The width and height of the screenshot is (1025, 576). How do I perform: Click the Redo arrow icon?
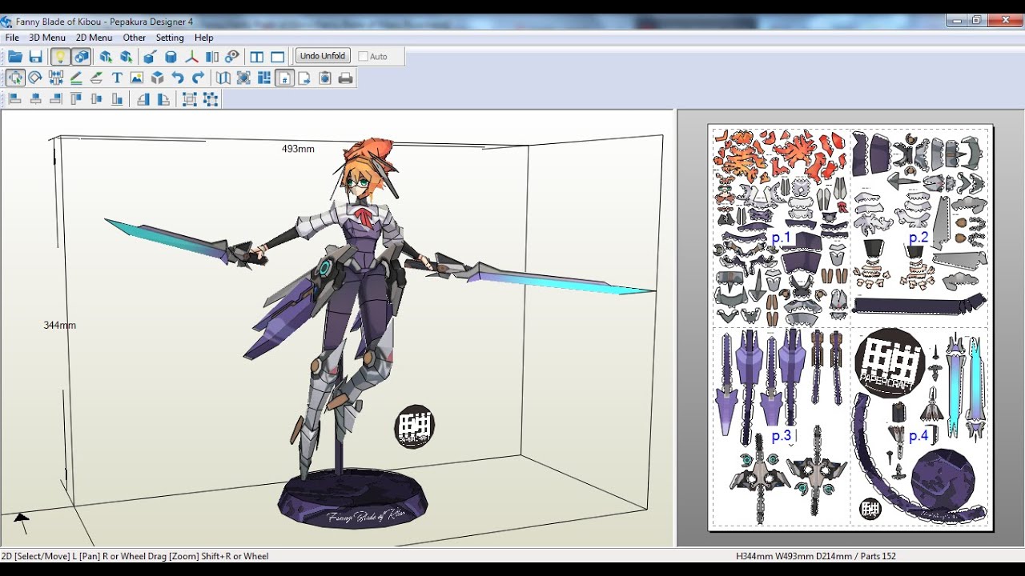(x=198, y=78)
